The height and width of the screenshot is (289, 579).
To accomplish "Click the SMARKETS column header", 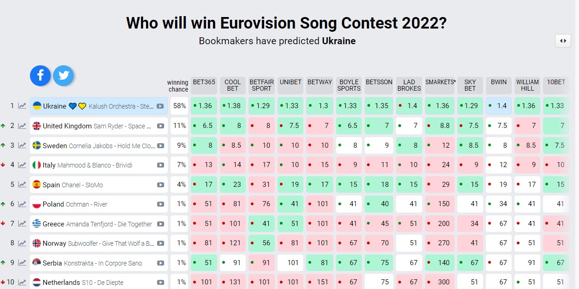I will tap(440, 82).
